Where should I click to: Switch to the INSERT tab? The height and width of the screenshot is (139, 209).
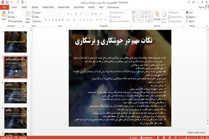coord(24,7)
